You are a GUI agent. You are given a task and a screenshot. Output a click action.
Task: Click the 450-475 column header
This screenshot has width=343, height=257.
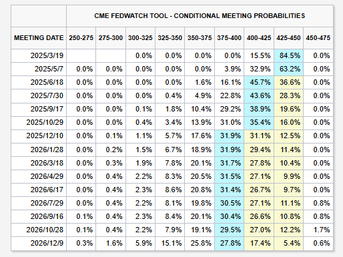(318, 38)
